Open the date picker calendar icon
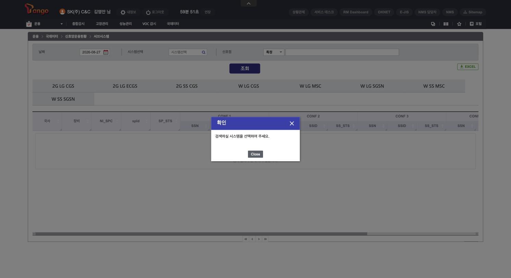 pyautogui.click(x=106, y=52)
